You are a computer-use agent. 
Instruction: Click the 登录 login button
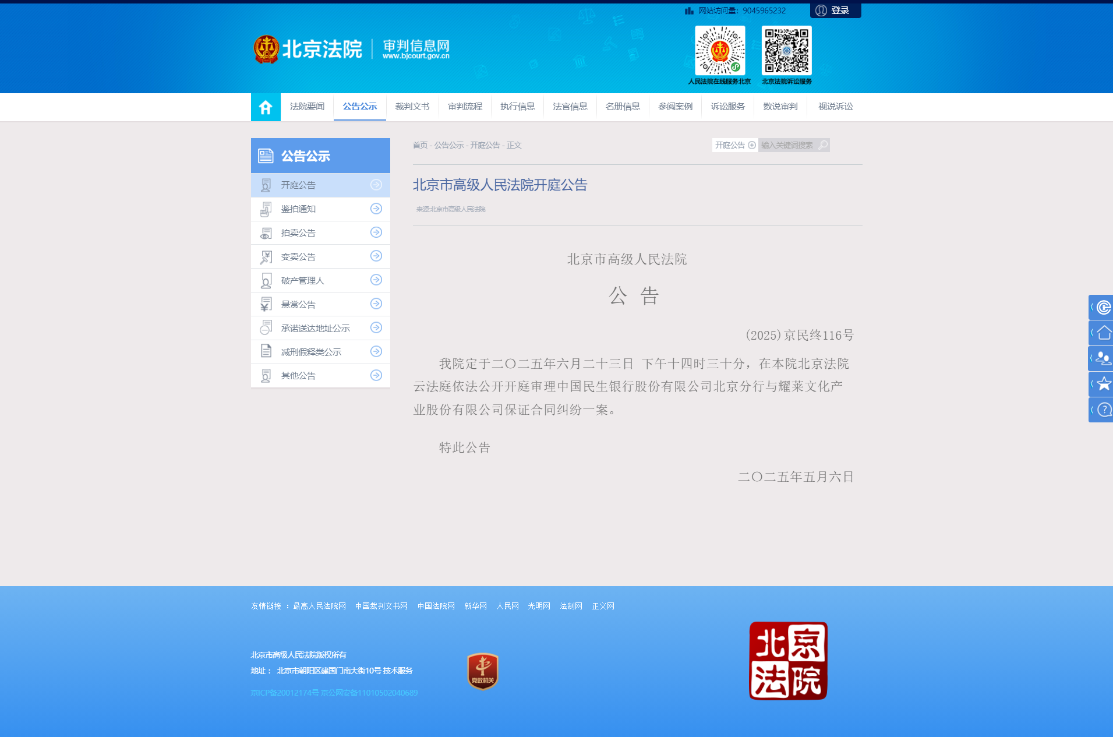tap(835, 10)
